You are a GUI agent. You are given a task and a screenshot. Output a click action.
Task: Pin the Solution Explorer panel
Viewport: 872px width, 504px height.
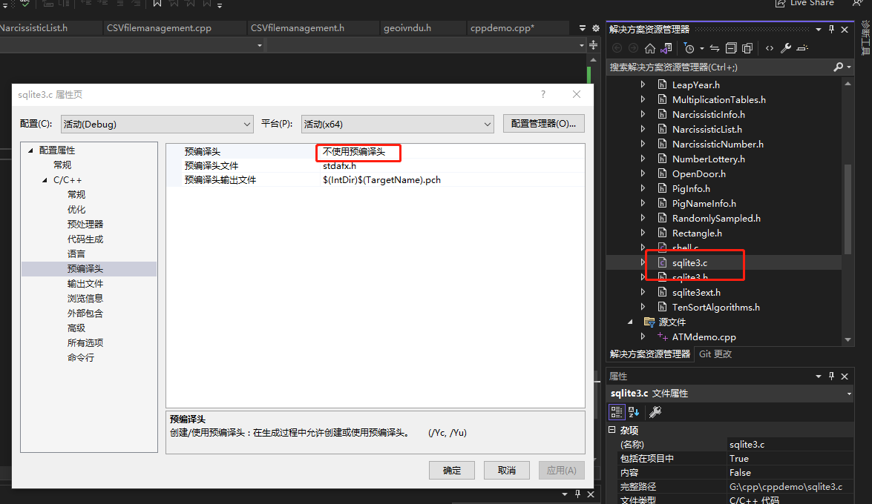click(x=831, y=30)
